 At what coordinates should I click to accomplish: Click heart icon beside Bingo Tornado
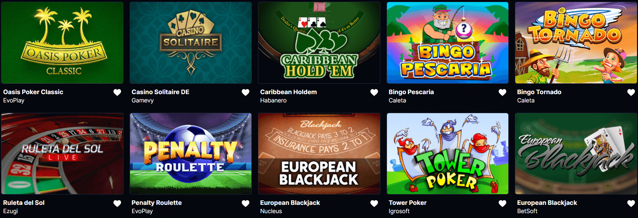tap(631, 92)
